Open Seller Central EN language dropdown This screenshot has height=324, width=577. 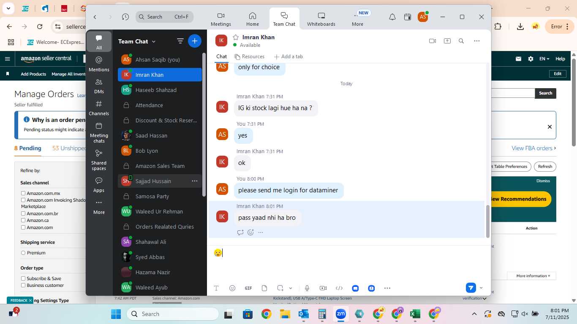click(x=544, y=59)
